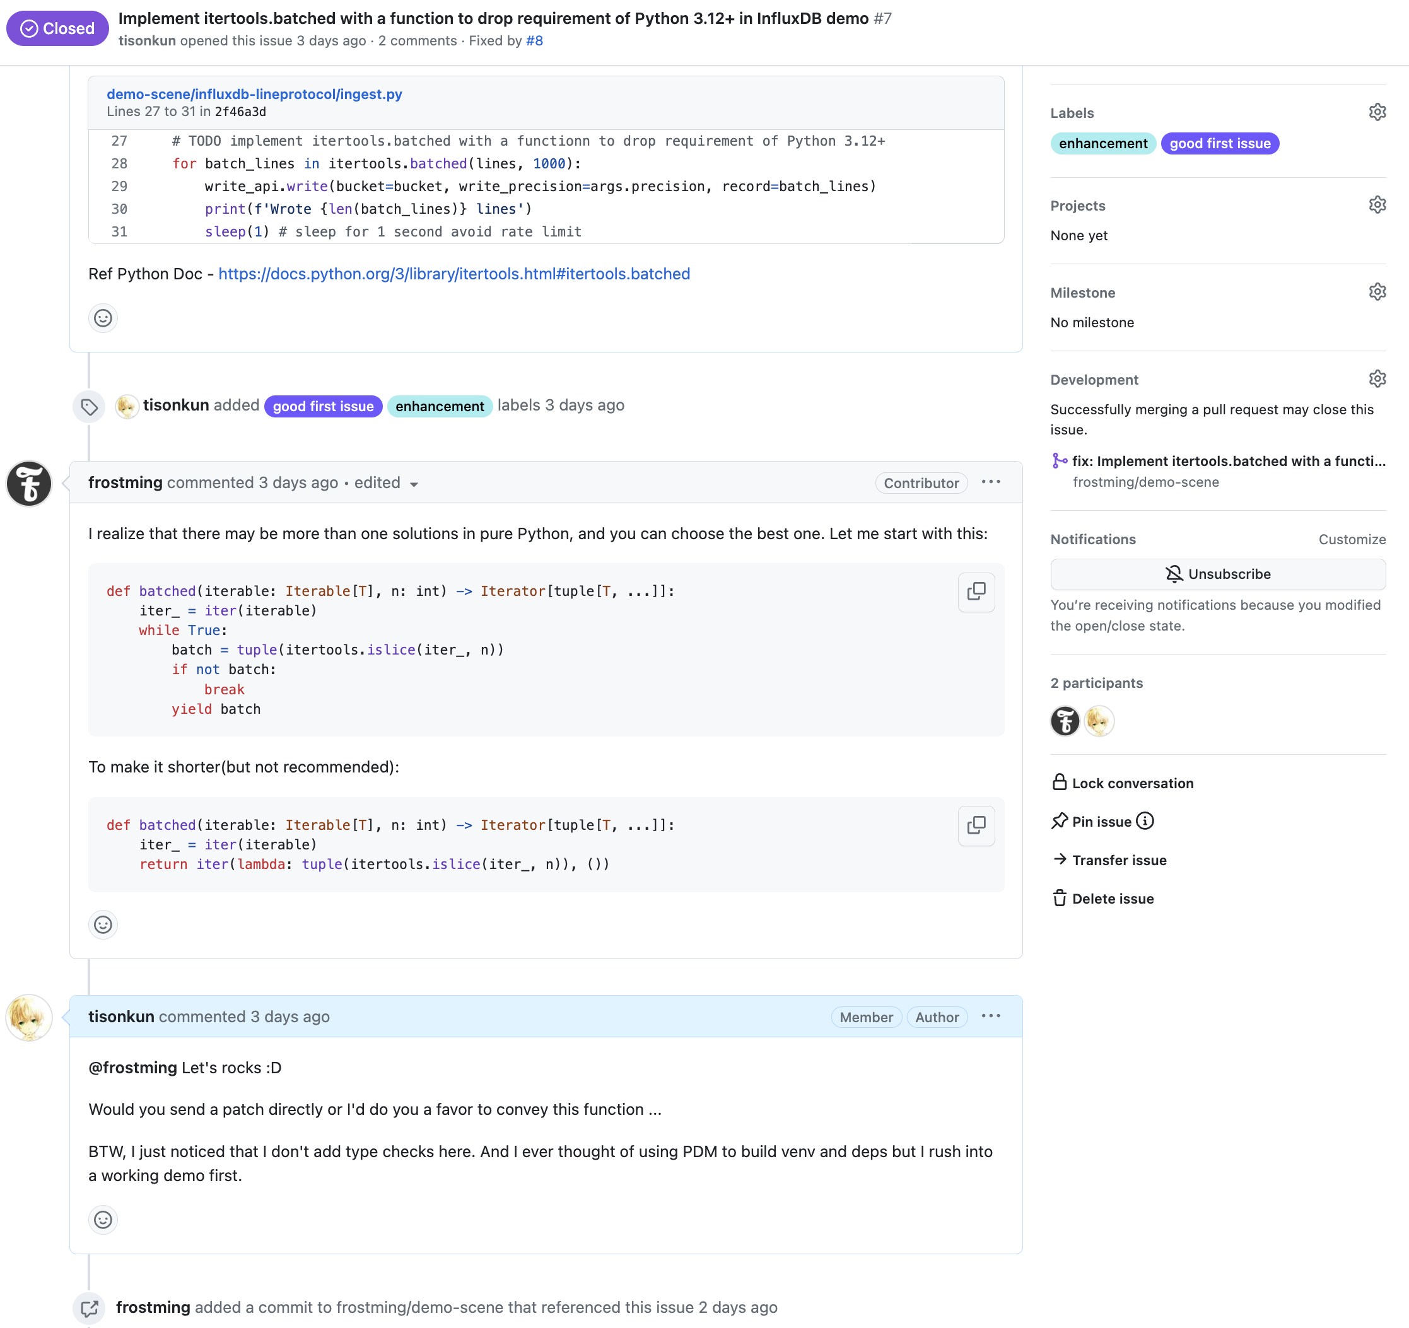Click the Pin issue option
Screen dimensions: 1409x1328
point(1103,820)
